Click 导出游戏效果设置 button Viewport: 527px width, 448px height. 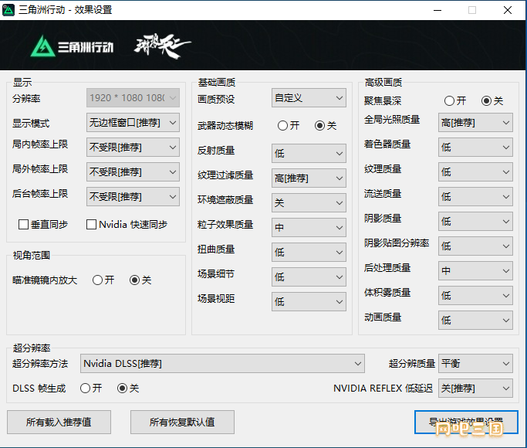point(466,422)
